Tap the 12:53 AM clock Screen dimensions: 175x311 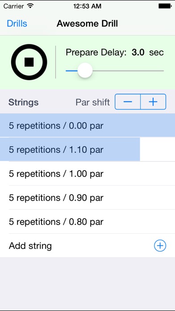point(87,6)
